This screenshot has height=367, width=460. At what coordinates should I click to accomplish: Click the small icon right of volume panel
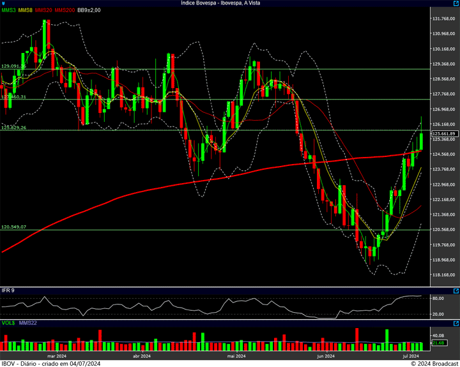456,324
